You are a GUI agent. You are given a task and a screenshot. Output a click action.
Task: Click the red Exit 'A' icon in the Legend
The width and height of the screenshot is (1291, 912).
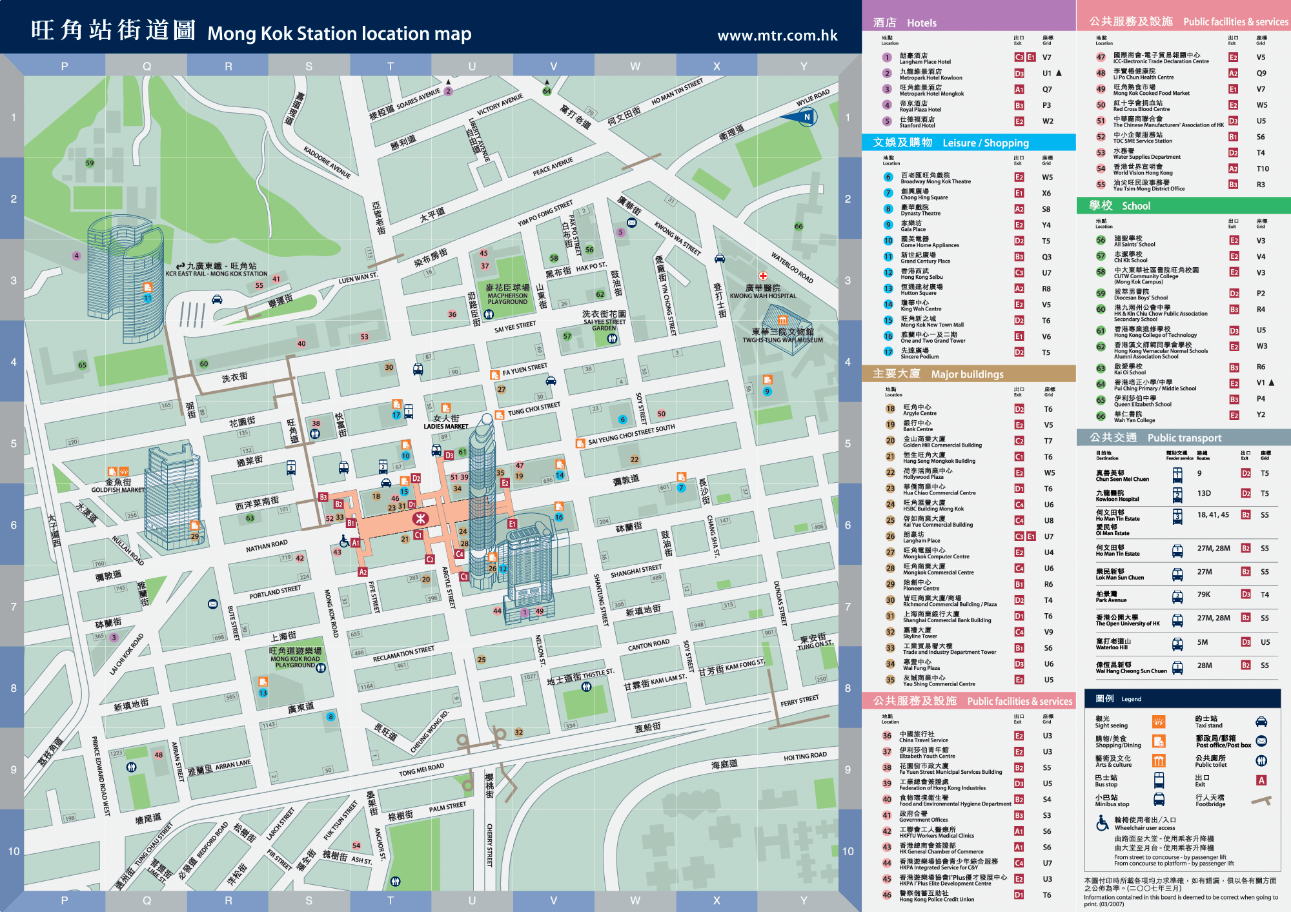pos(1261,780)
